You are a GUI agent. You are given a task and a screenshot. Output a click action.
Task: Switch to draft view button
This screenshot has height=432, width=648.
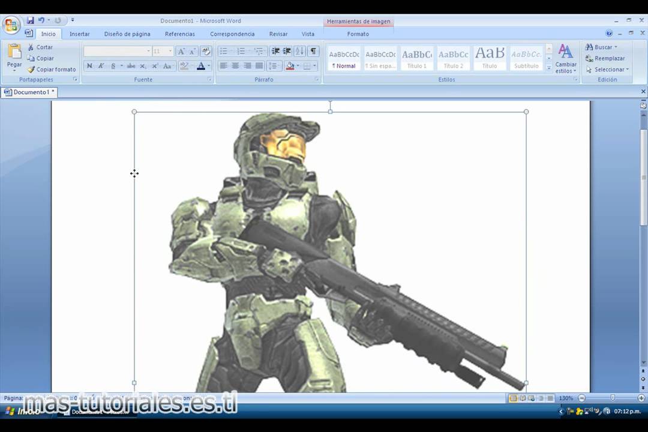(550, 398)
